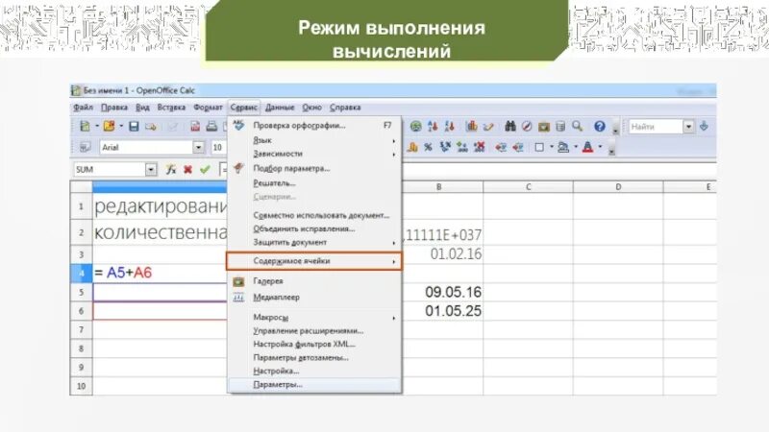
Task: Click the blue Help question mark icon
Action: 599,127
